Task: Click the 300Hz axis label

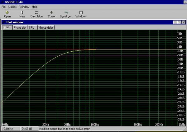Action: point(138,125)
